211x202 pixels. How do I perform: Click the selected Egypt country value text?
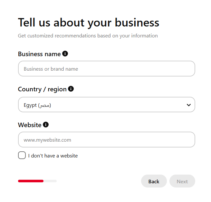pos(37,105)
